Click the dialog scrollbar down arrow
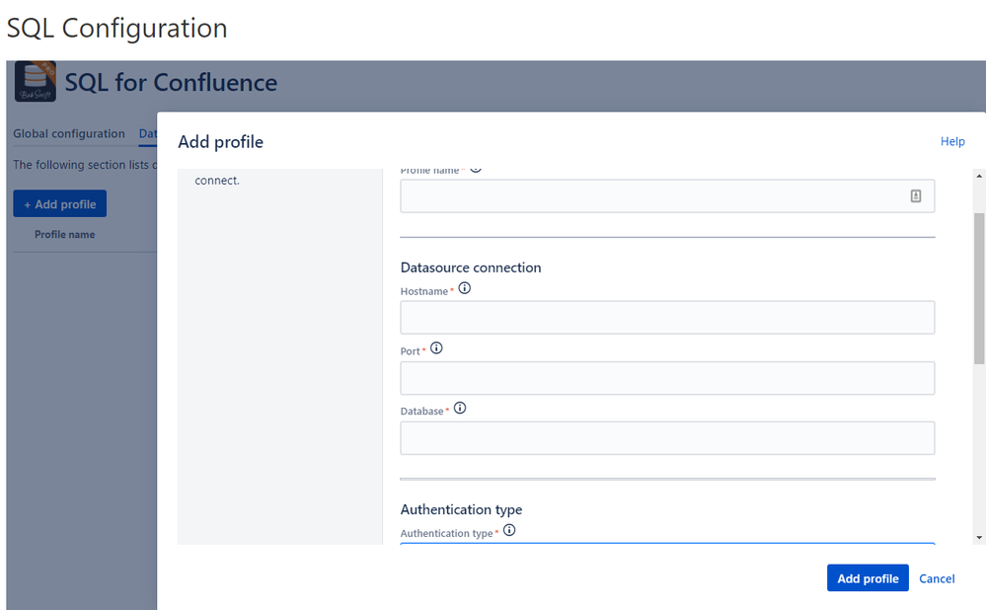 [978, 537]
